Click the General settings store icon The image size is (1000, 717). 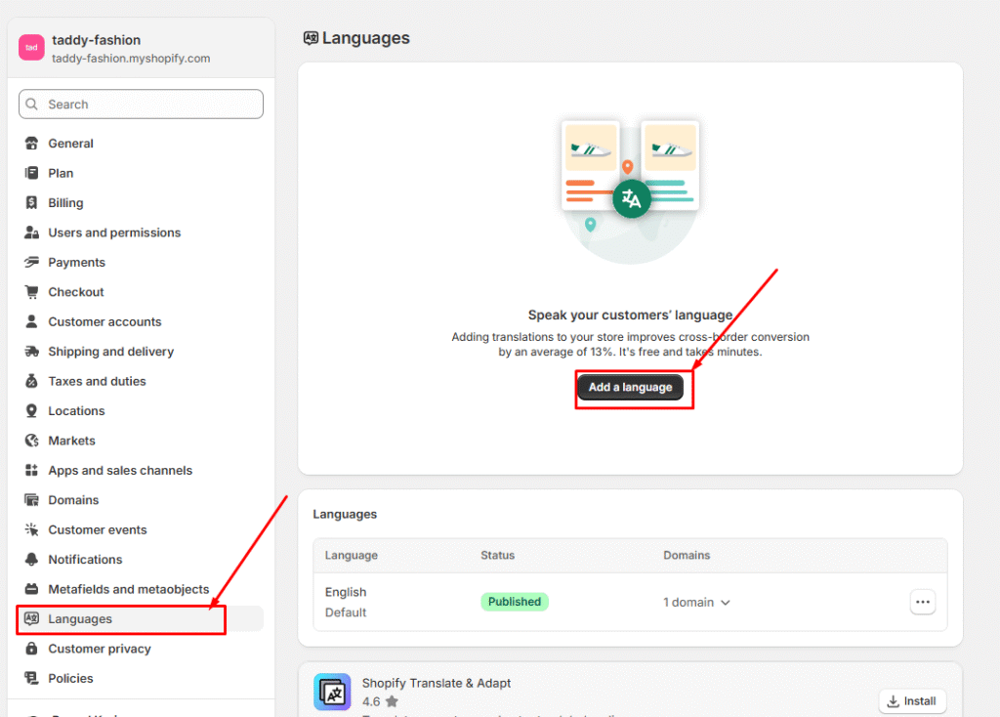pyautogui.click(x=31, y=144)
